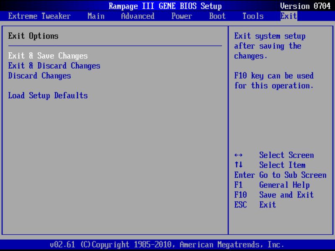Viewport: 335px width, 251px height.
Task: Click the ESC Exit legend entry
Action: (x=255, y=205)
